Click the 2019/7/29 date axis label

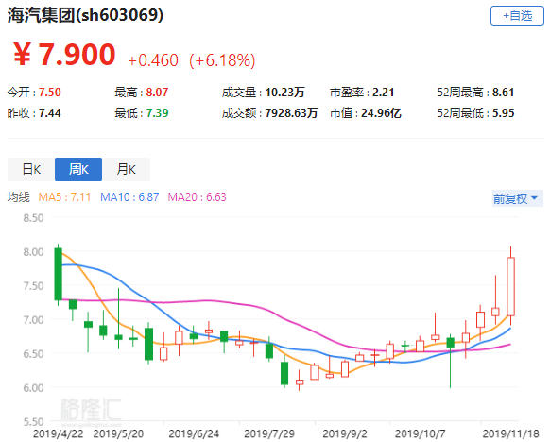click(x=269, y=433)
